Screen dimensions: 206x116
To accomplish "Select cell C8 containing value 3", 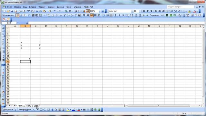I will (36, 48).
